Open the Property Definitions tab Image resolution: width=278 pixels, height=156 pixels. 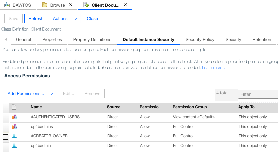(92, 40)
